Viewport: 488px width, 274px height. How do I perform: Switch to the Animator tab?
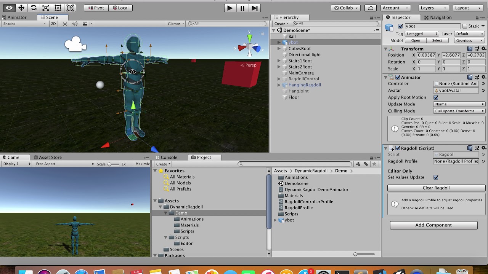tap(14, 17)
